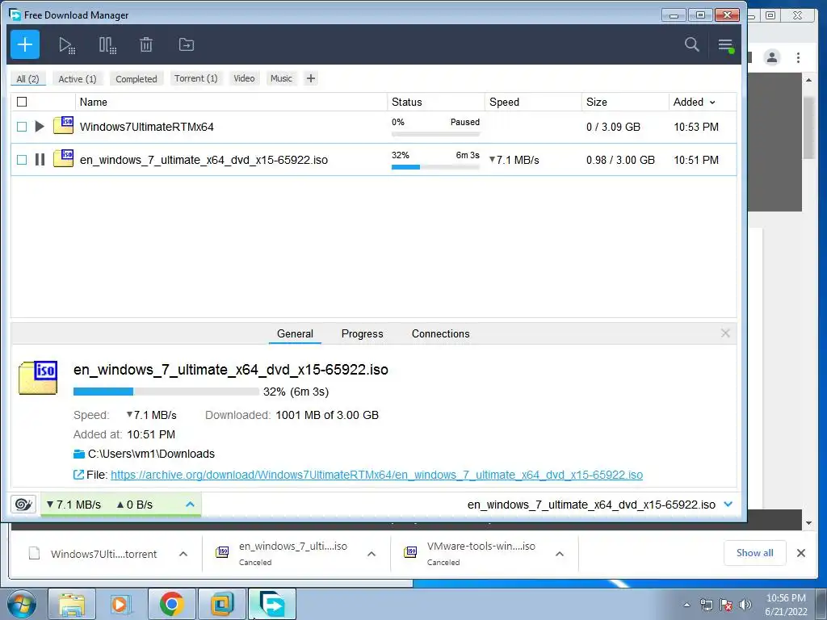Click the 32% progress bar in the list

435,167
